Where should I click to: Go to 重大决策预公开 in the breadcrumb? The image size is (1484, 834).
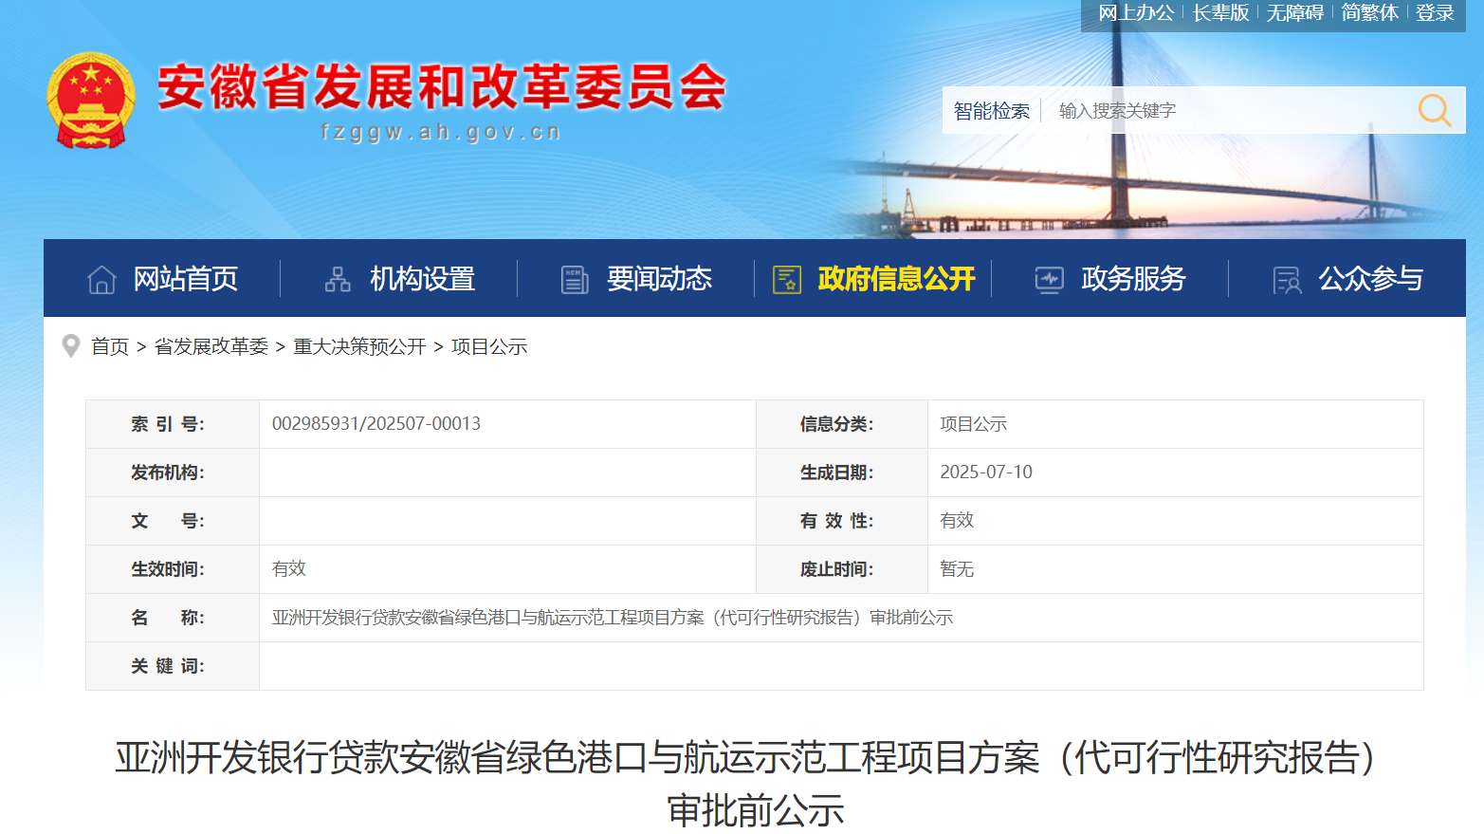[359, 347]
